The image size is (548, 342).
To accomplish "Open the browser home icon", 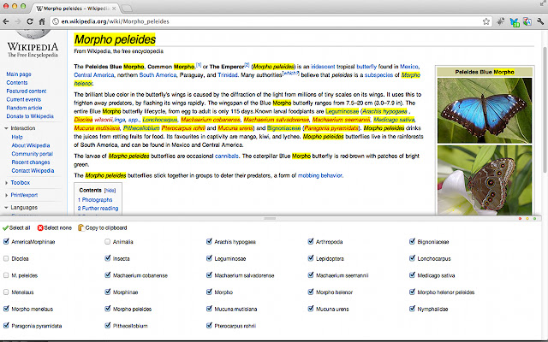I will pos(42,21).
